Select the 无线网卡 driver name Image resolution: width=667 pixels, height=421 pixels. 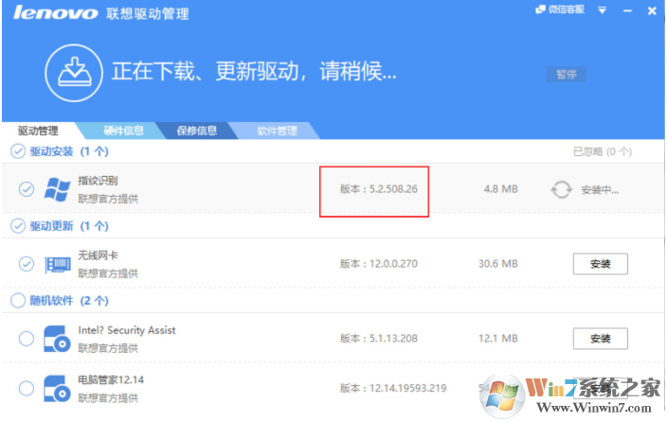[98, 255]
